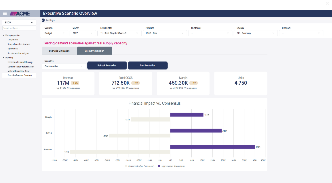This screenshot has width=332, height=183.
Task: Open the Customer filter dropdown
Action: pos(210,33)
